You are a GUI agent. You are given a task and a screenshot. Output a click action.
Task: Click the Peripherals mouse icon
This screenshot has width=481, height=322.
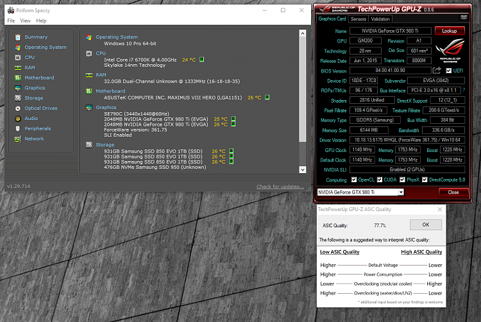[x=18, y=128]
